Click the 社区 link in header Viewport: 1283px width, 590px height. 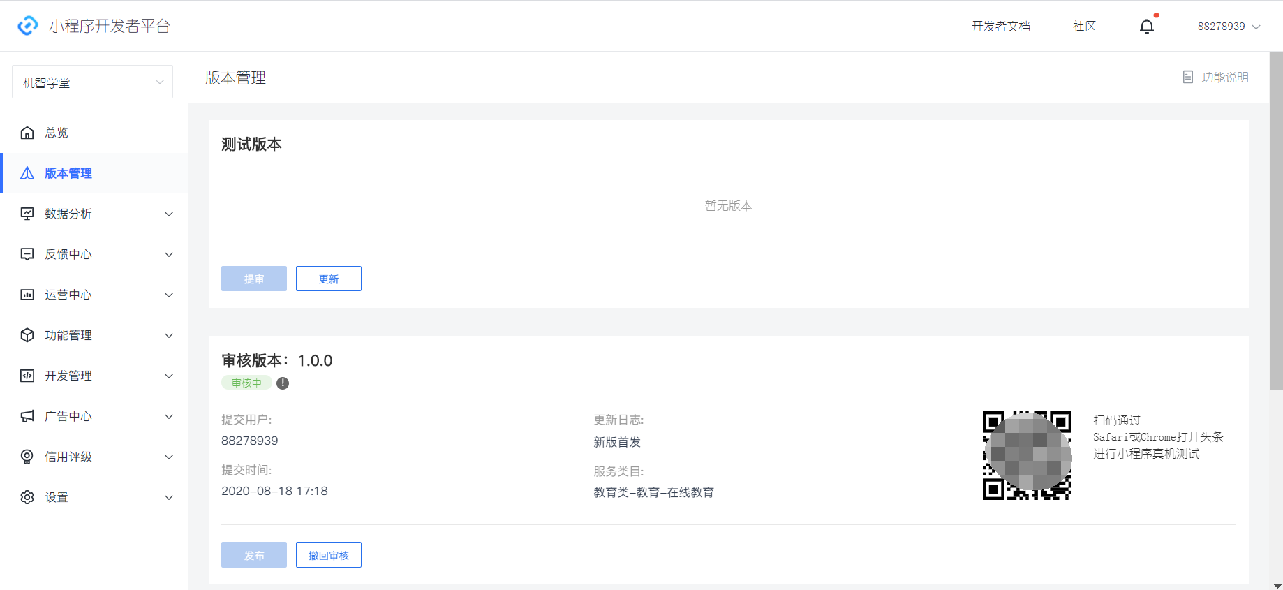click(x=1085, y=27)
